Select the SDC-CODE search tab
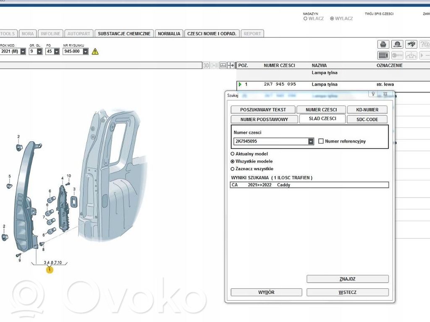The width and height of the screenshot is (430, 322). [x=367, y=119]
